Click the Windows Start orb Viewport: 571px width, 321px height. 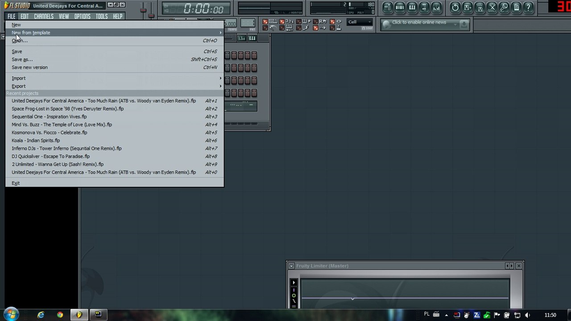11,315
